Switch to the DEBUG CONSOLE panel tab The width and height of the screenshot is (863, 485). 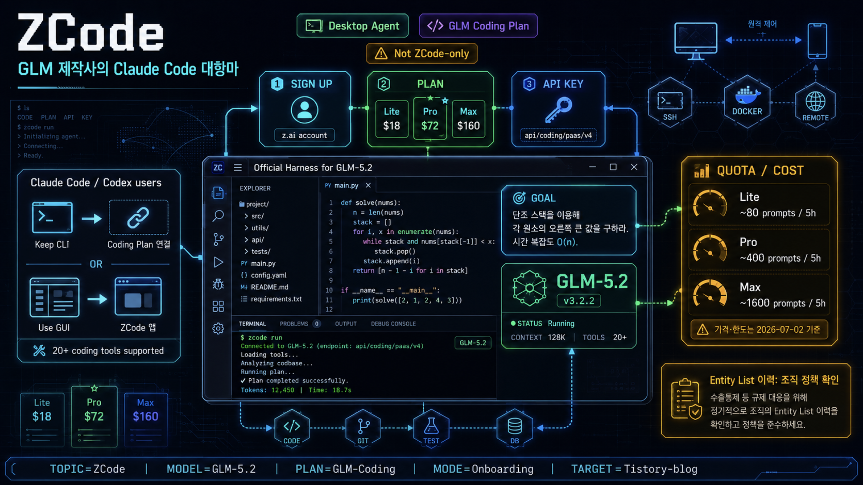pos(393,324)
